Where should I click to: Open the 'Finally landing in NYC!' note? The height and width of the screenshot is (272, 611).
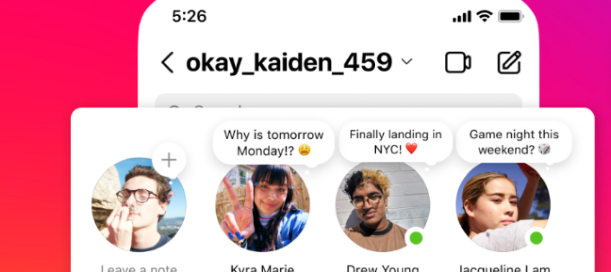point(396,142)
